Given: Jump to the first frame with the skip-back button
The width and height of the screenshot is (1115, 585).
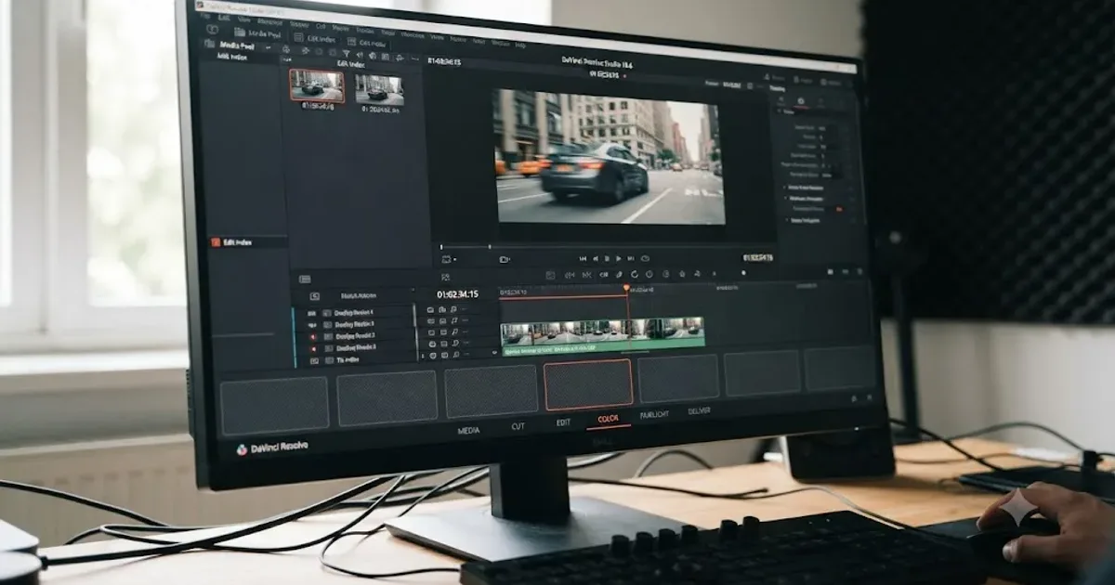Looking at the screenshot, I should [583, 258].
